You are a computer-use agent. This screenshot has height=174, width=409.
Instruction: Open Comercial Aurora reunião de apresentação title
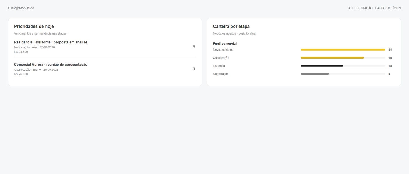pos(51,65)
